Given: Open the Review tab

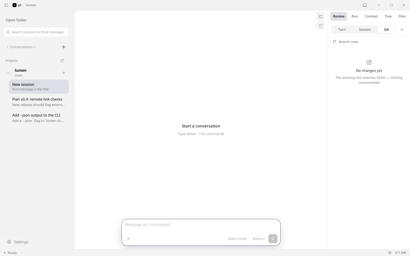Looking at the screenshot, I should click(339, 16).
